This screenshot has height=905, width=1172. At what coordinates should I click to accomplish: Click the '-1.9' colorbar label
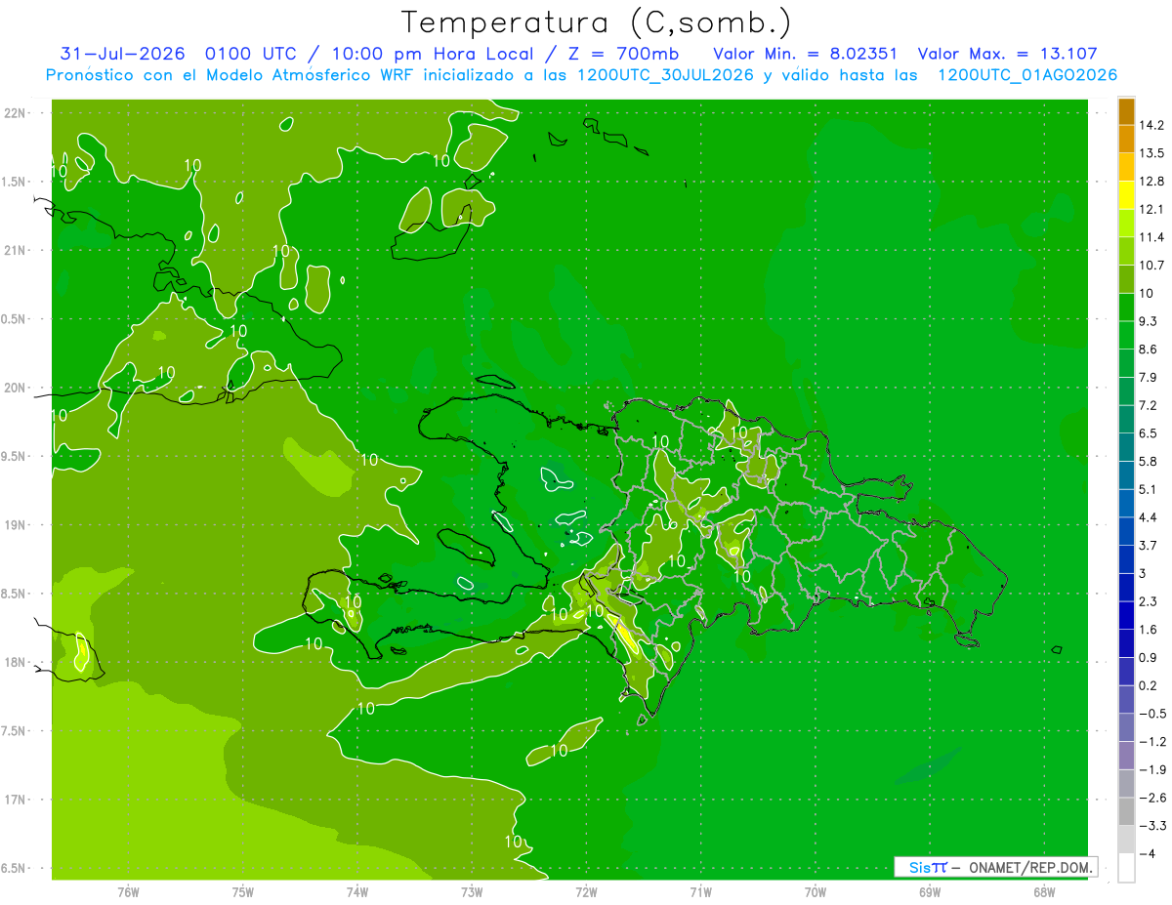(x=1151, y=769)
